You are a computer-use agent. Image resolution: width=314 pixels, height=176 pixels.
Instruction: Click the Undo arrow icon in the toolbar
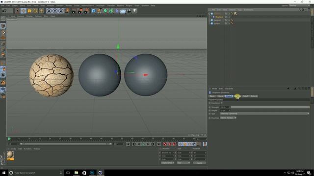point(4,11)
